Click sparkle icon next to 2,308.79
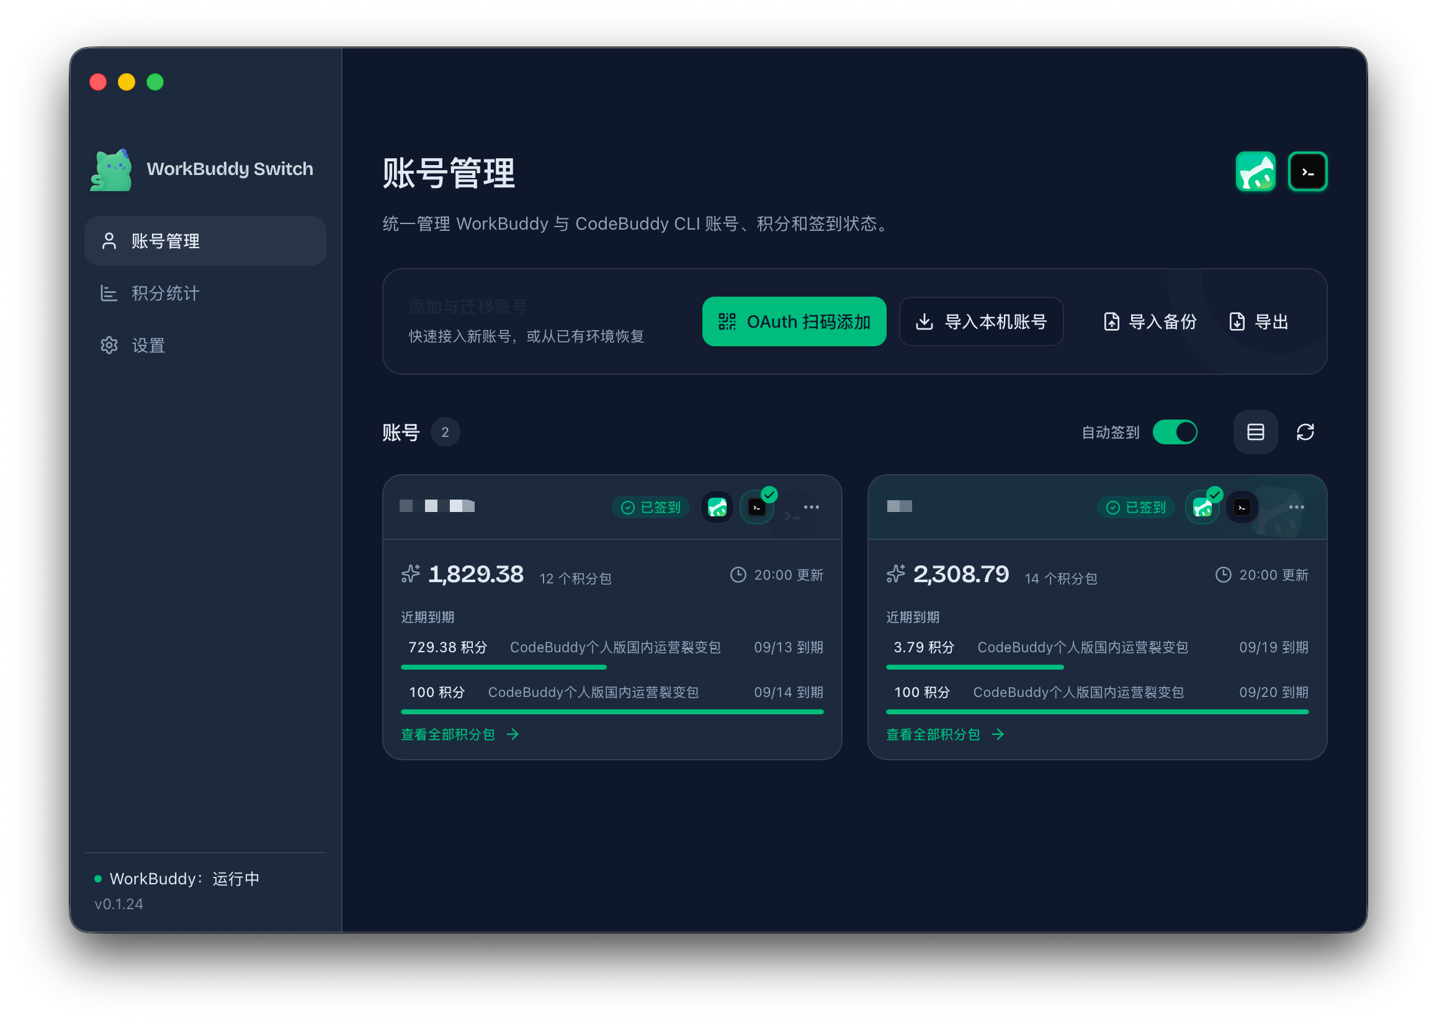 tap(895, 573)
